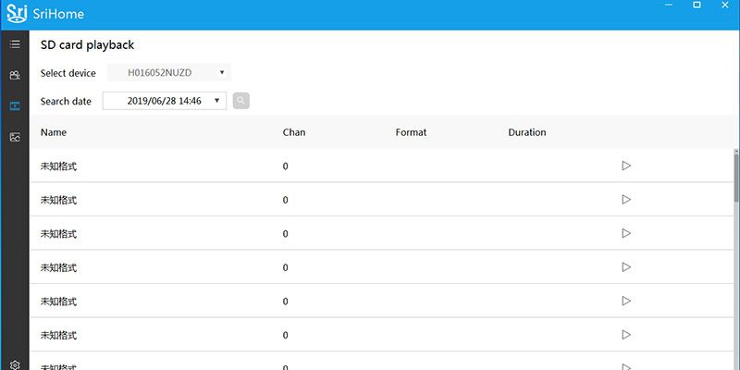Sort by the Name column header
The height and width of the screenshot is (370, 740).
54,132
